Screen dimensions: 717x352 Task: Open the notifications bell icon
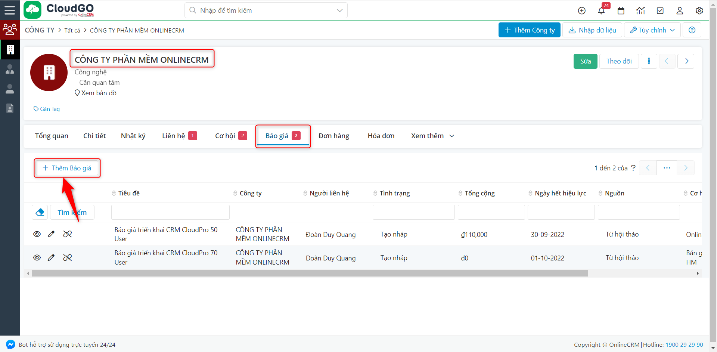(x=601, y=11)
